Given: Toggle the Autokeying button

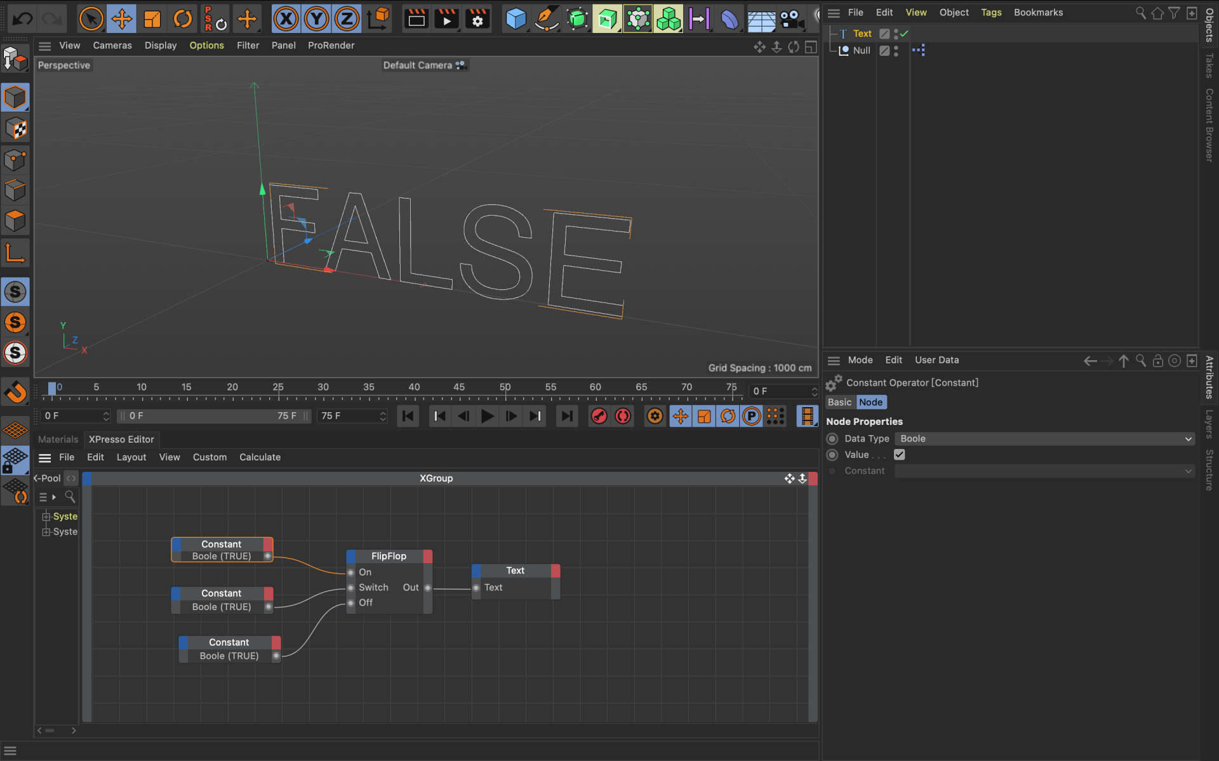Looking at the screenshot, I should coord(623,416).
